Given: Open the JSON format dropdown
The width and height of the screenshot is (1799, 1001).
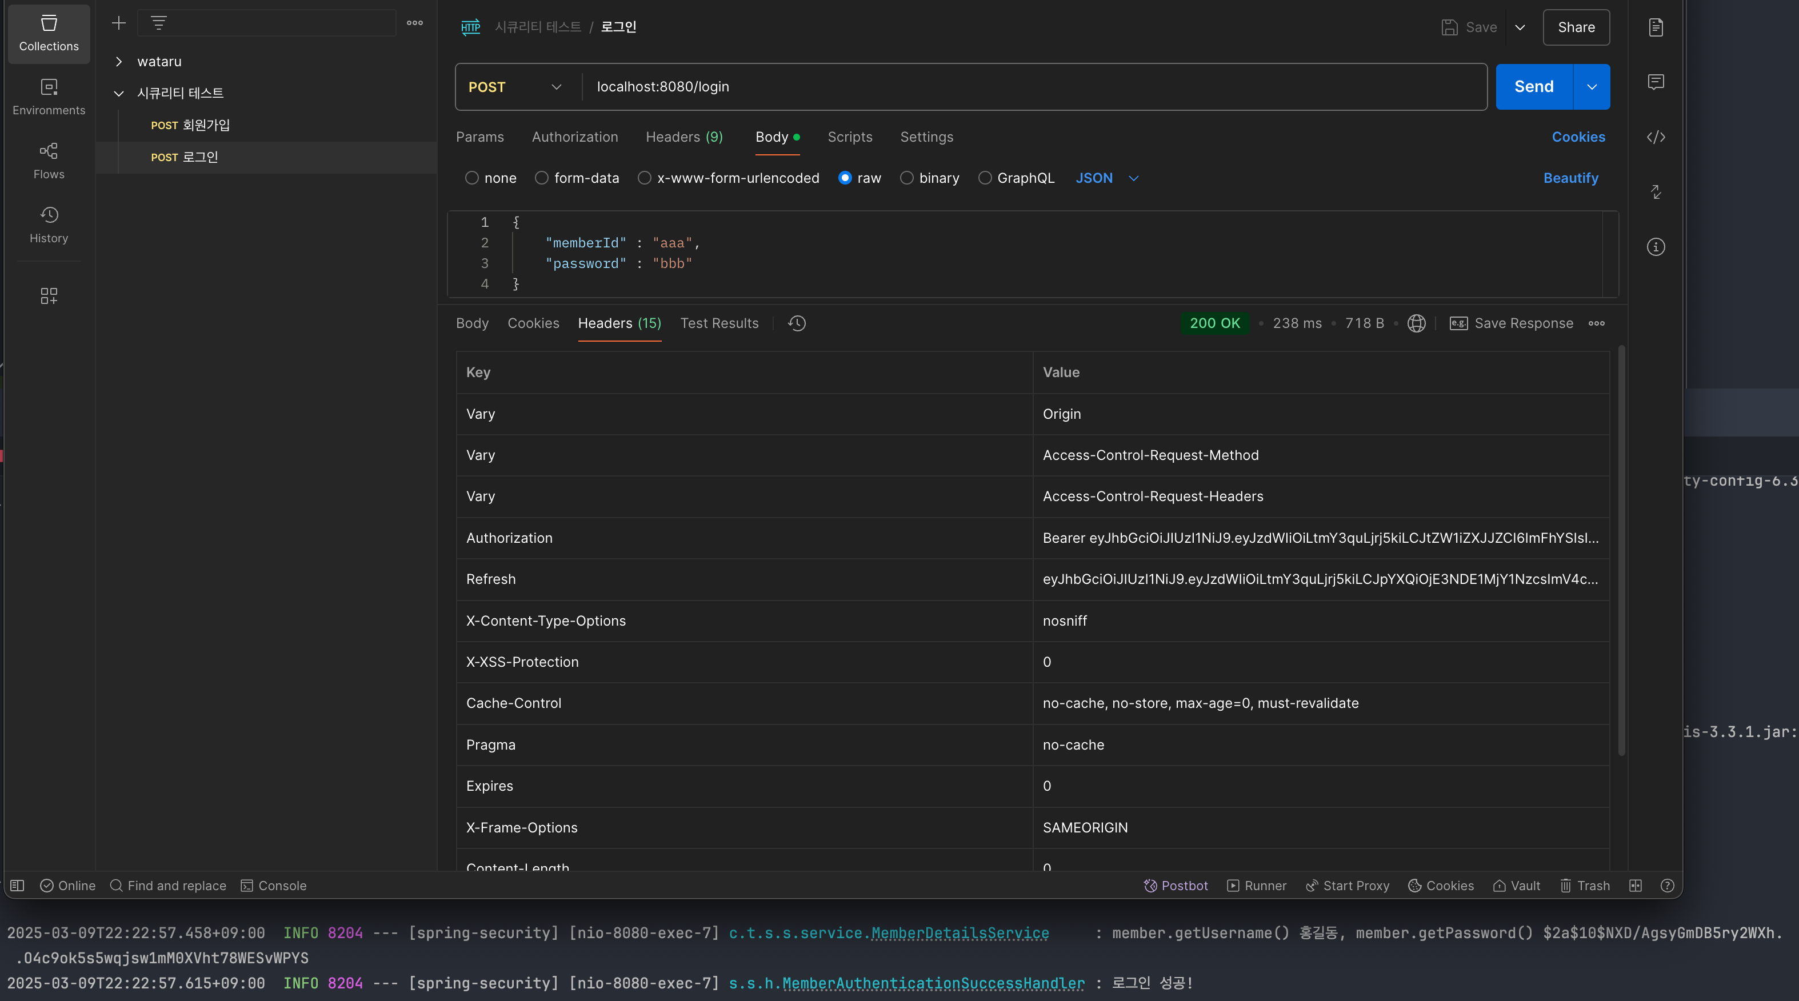Looking at the screenshot, I should pyautogui.click(x=1107, y=178).
